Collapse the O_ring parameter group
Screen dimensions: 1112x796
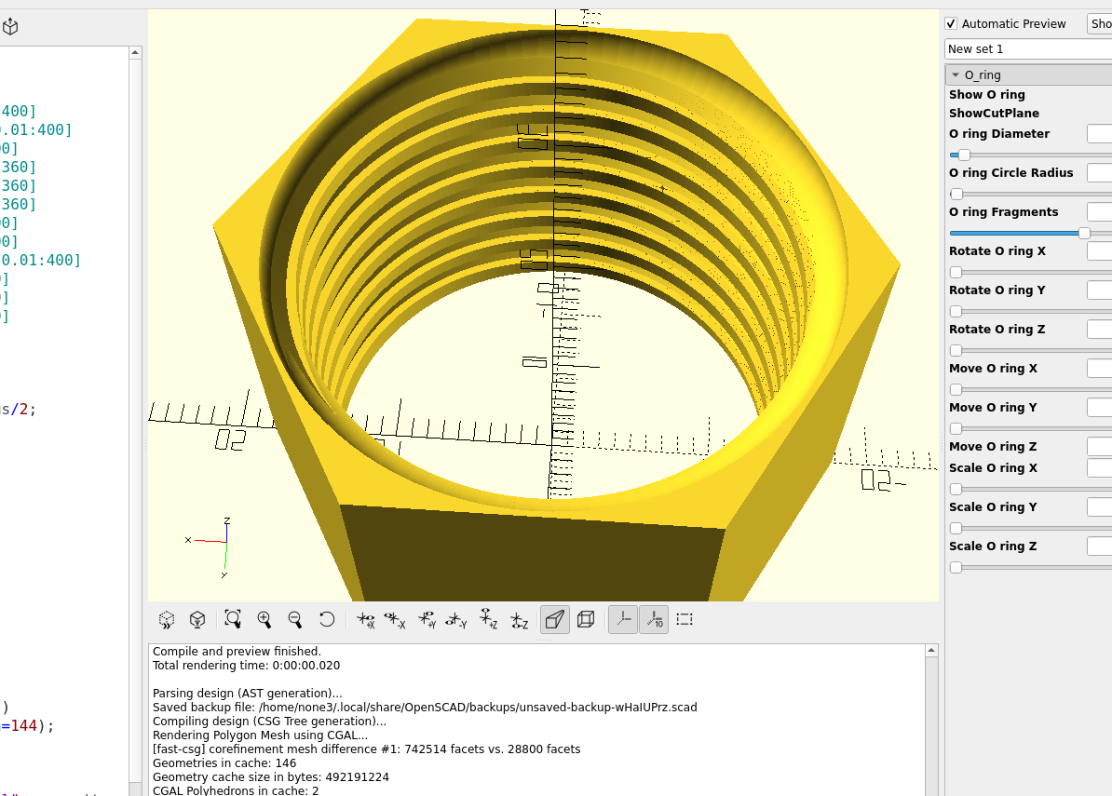click(x=957, y=74)
